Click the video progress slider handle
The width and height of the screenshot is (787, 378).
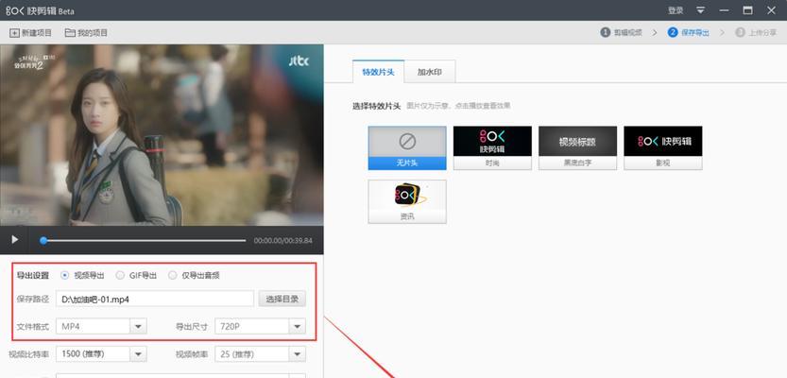(x=43, y=240)
